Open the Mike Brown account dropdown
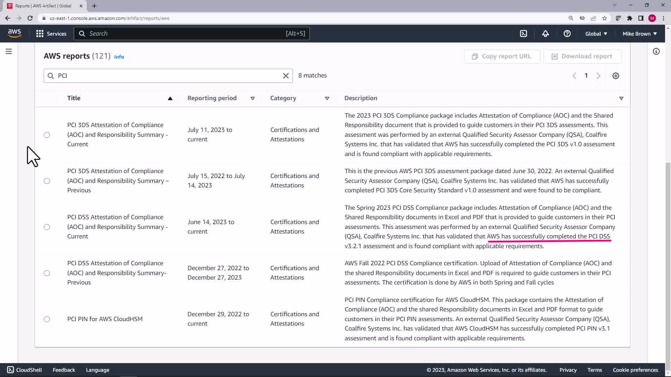Image resolution: width=671 pixels, height=377 pixels. pos(639,34)
